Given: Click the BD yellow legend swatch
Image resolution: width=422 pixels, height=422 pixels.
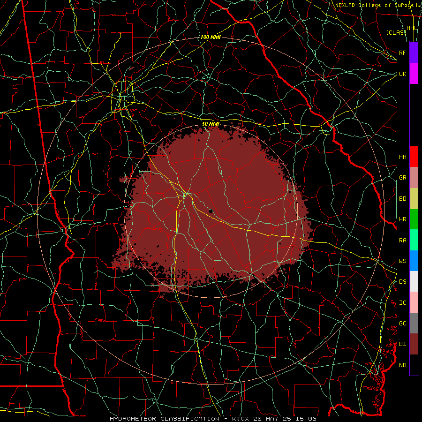Looking at the screenshot, I should coord(414,199).
